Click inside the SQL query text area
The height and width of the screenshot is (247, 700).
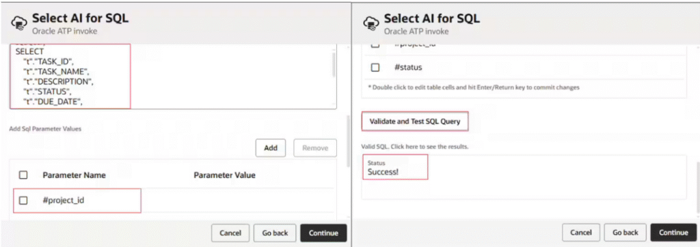point(173,76)
